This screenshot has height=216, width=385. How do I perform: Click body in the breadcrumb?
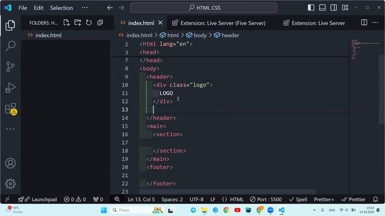(x=200, y=35)
